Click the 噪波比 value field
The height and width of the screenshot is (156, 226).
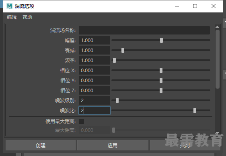click(x=95, y=110)
